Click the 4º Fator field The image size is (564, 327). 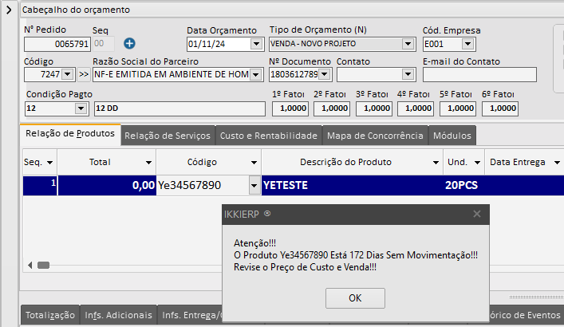[x=416, y=108]
